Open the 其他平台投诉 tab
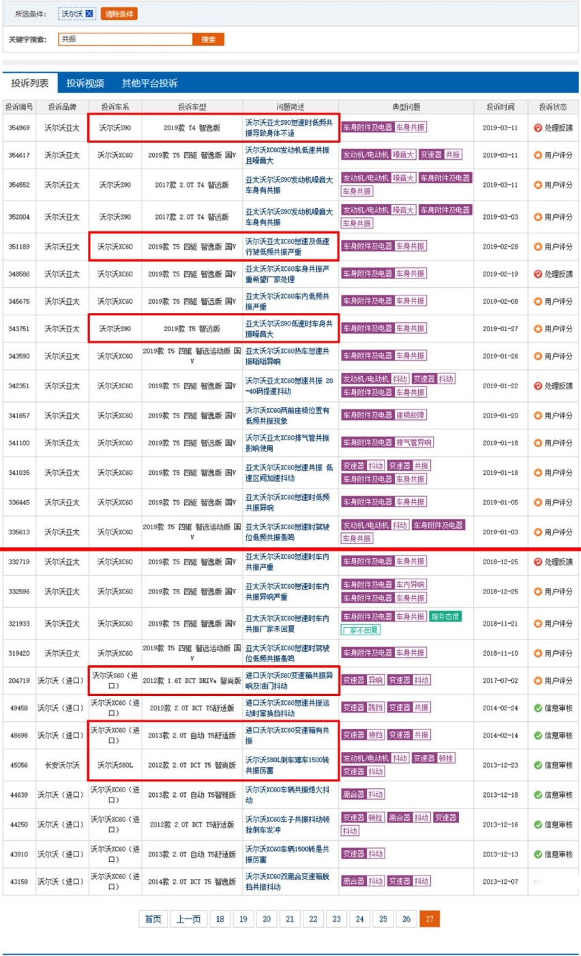581x956 pixels. click(150, 83)
